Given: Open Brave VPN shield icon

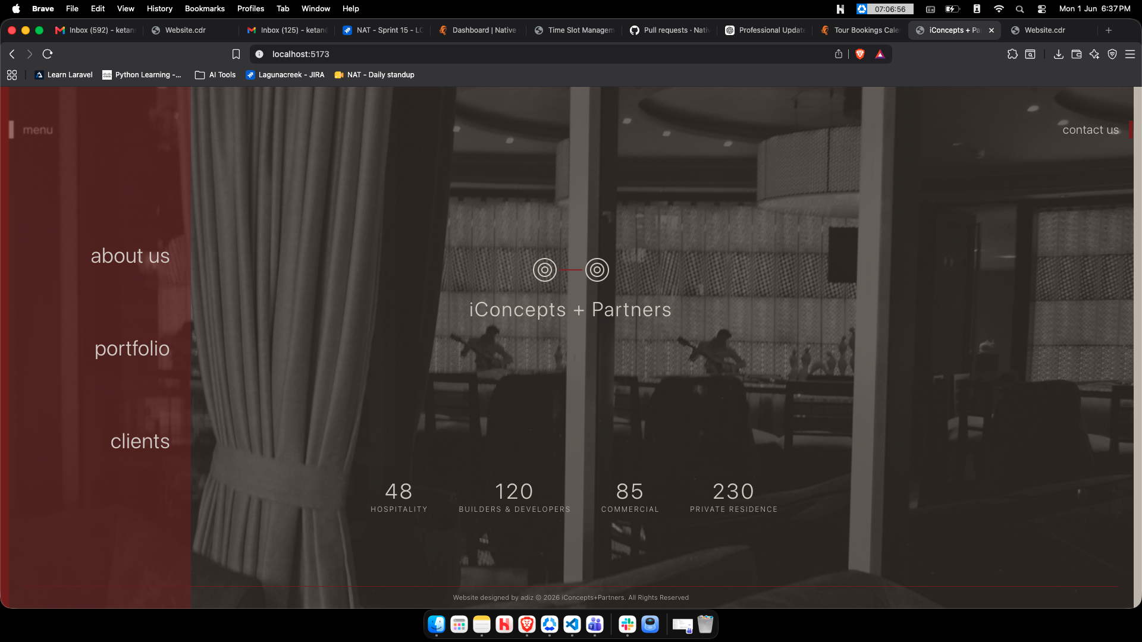Looking at the screenshot, I should 1112,54.
